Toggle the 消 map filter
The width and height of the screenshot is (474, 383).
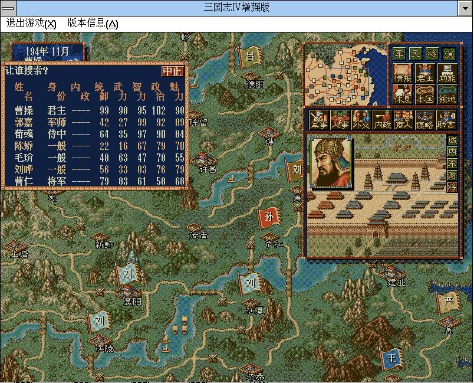(449, 54)
